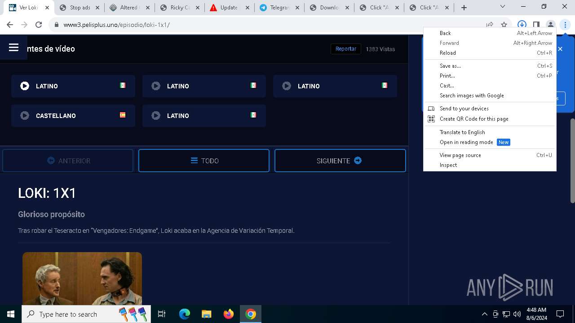Click the taskbar search box
Image resolution: width=575 pixels, height=323 pixels.
pyautogui.click(x=87, y=314)
